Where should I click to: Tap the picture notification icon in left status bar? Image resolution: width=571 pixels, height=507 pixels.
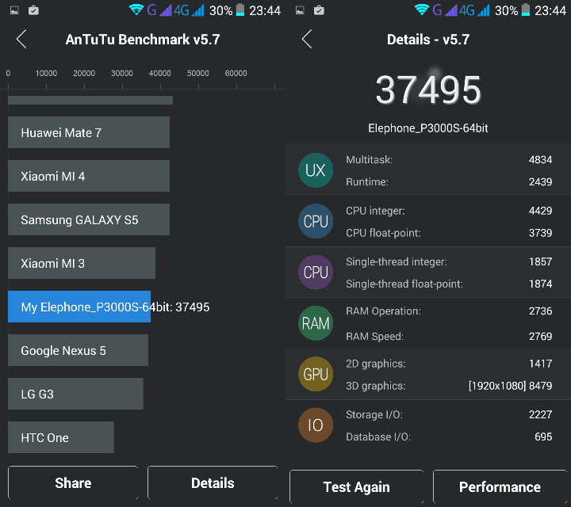click(14, 10)
